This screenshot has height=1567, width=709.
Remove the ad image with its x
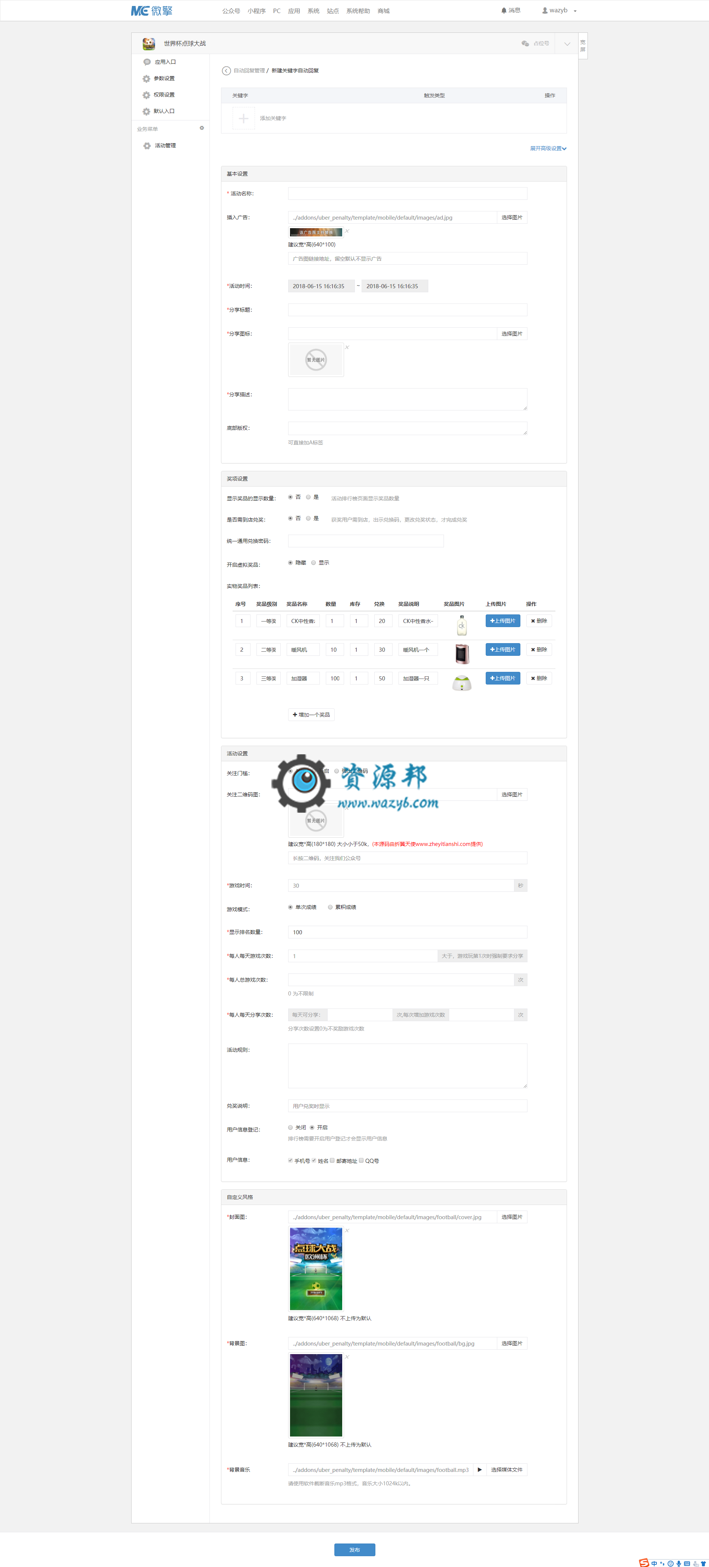347,231
